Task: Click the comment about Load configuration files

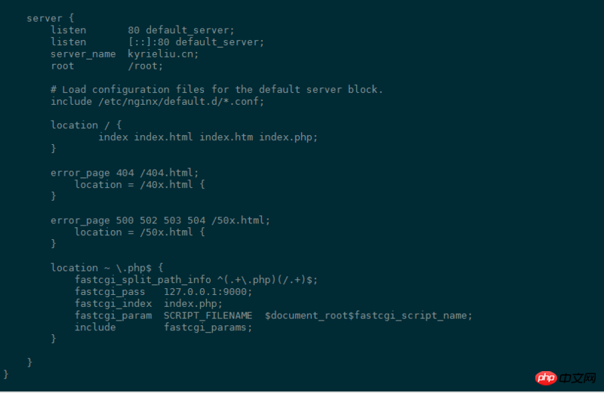Action: point(217,90)
